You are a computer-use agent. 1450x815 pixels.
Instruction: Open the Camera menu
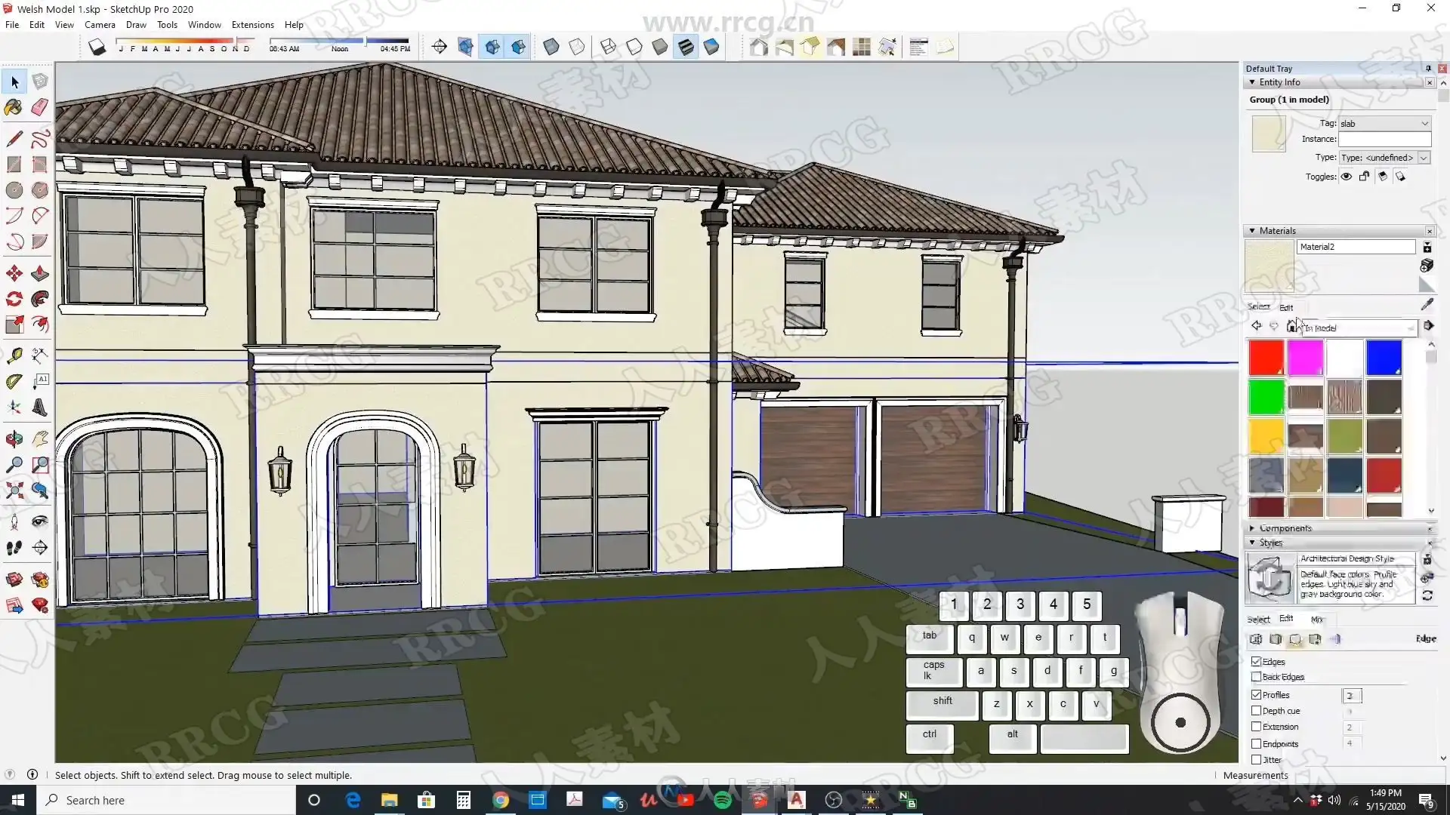click(x=100, y=25)
